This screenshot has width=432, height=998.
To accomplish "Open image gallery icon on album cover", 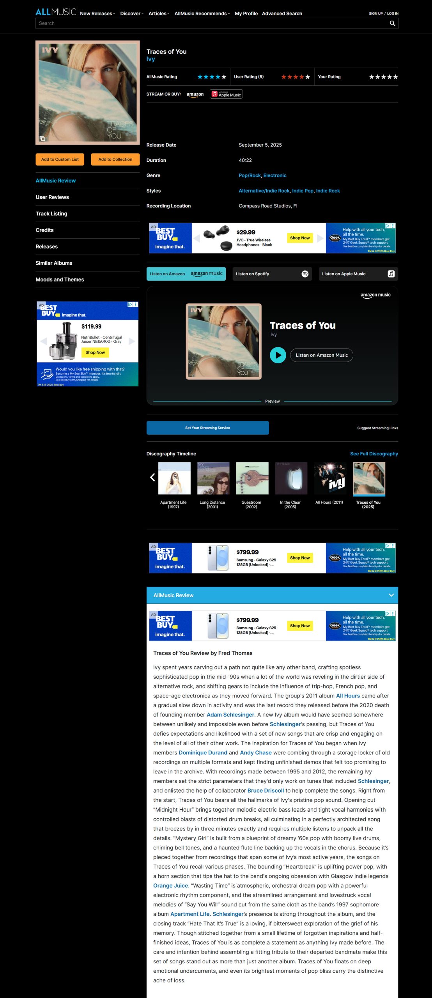I will [42, 138].
